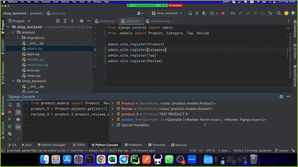Open Telegram from the Dock
The height and width of the screenshot is (167, 298).
point(124,159)
